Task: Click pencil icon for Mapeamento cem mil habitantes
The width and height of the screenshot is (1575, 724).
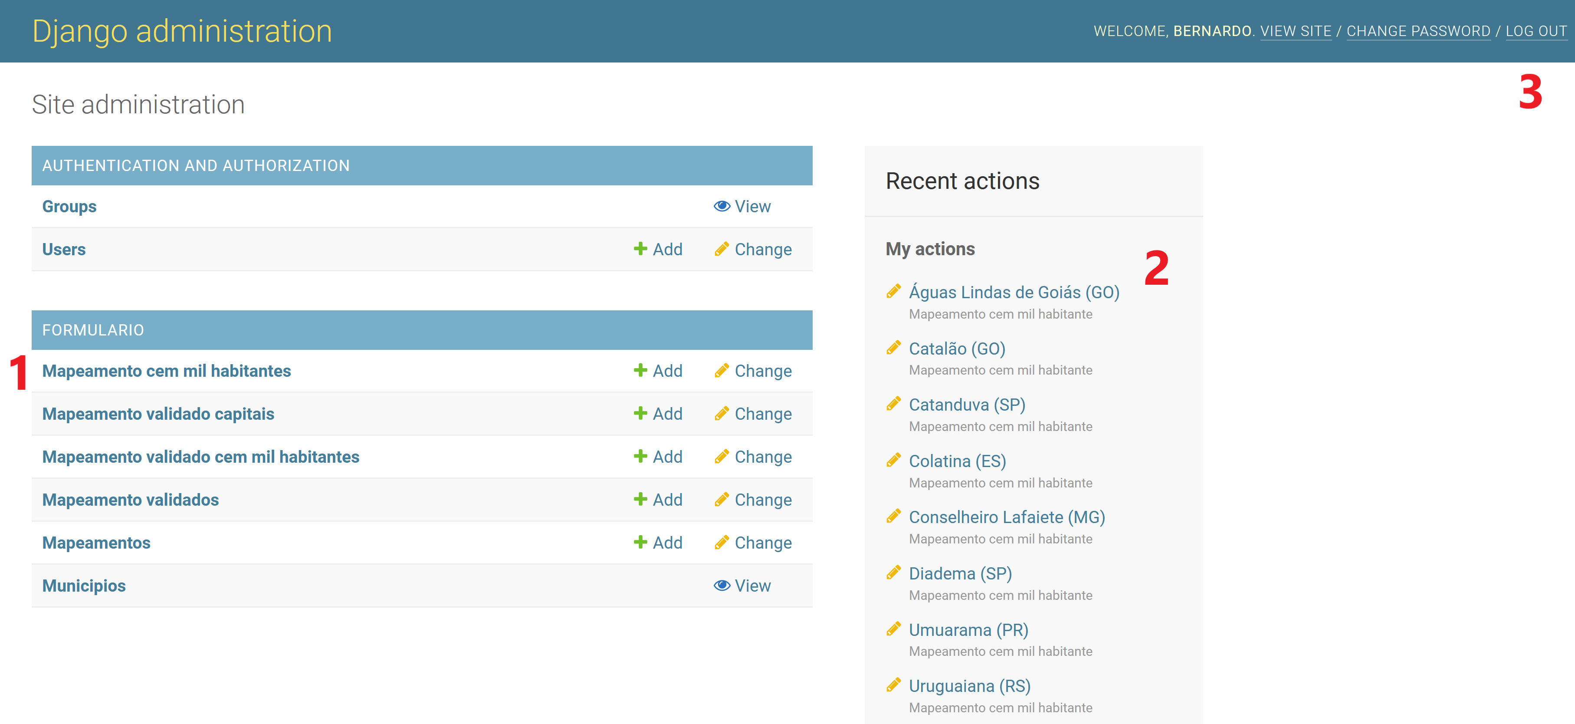Action: (722, 371)
